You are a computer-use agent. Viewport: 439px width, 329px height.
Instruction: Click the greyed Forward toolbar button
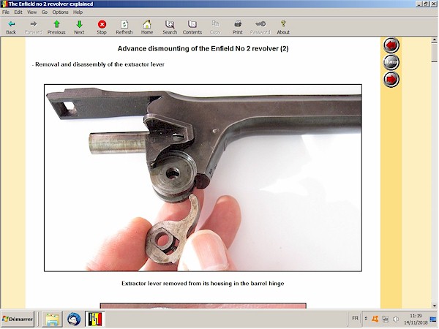[34, 28]
